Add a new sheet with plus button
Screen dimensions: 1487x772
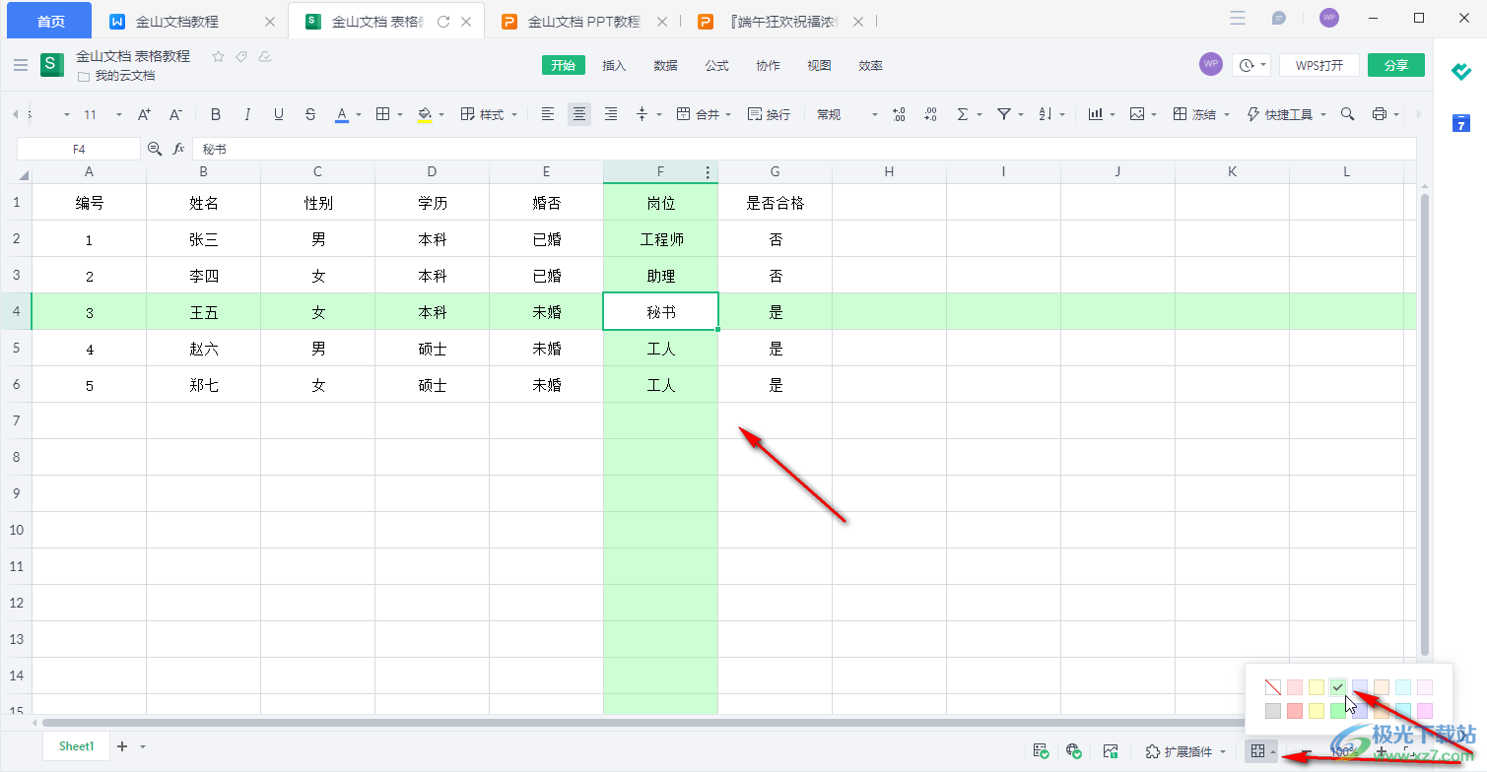pyautogui.click(x=122, y=746)
